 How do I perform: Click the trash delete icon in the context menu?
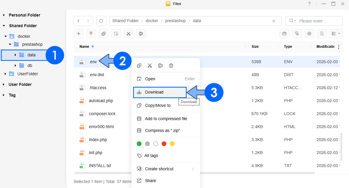pyautogui.click(x=171, y=66)
